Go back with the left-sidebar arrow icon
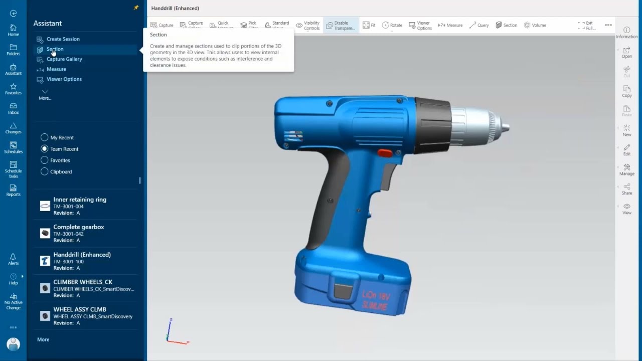The width and height of the screenshot is (642, 361). pos(13,14)
